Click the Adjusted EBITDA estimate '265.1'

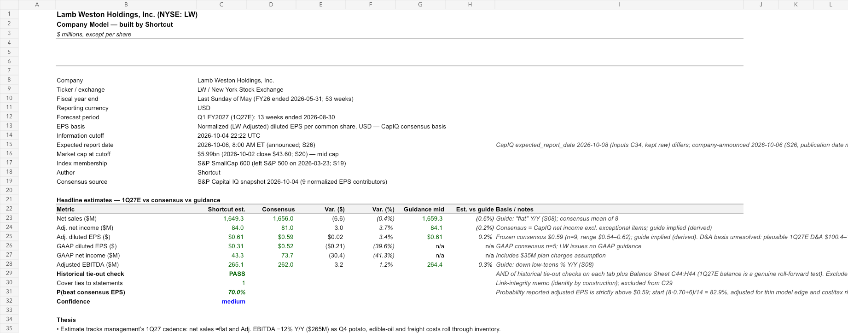point(236,265)
